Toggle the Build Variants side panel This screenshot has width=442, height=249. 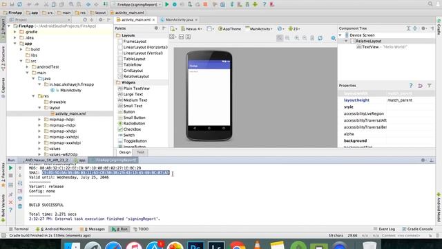click(3, 207)
